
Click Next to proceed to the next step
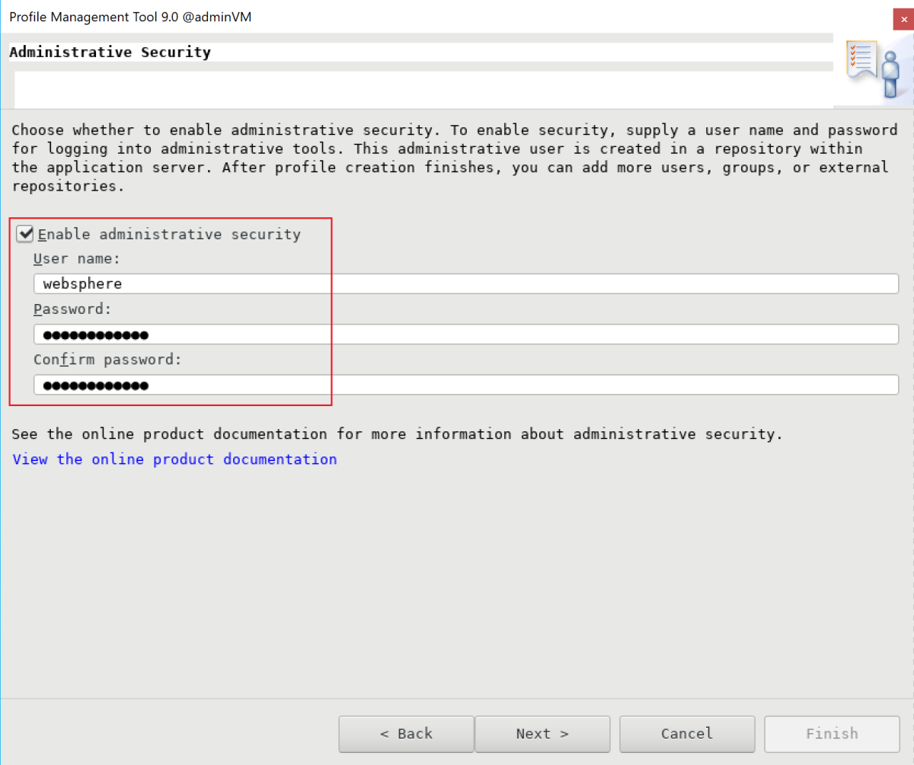pos(542,734)
